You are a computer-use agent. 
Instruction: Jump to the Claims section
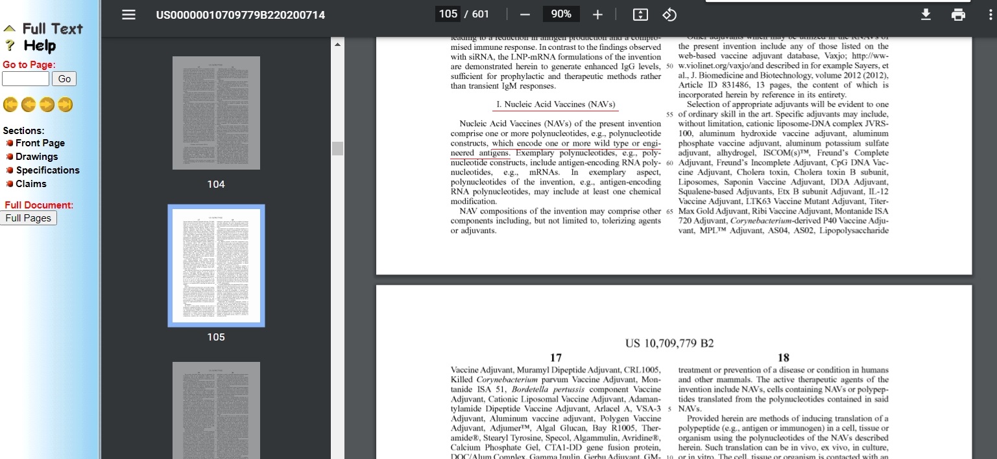point(30,184)
